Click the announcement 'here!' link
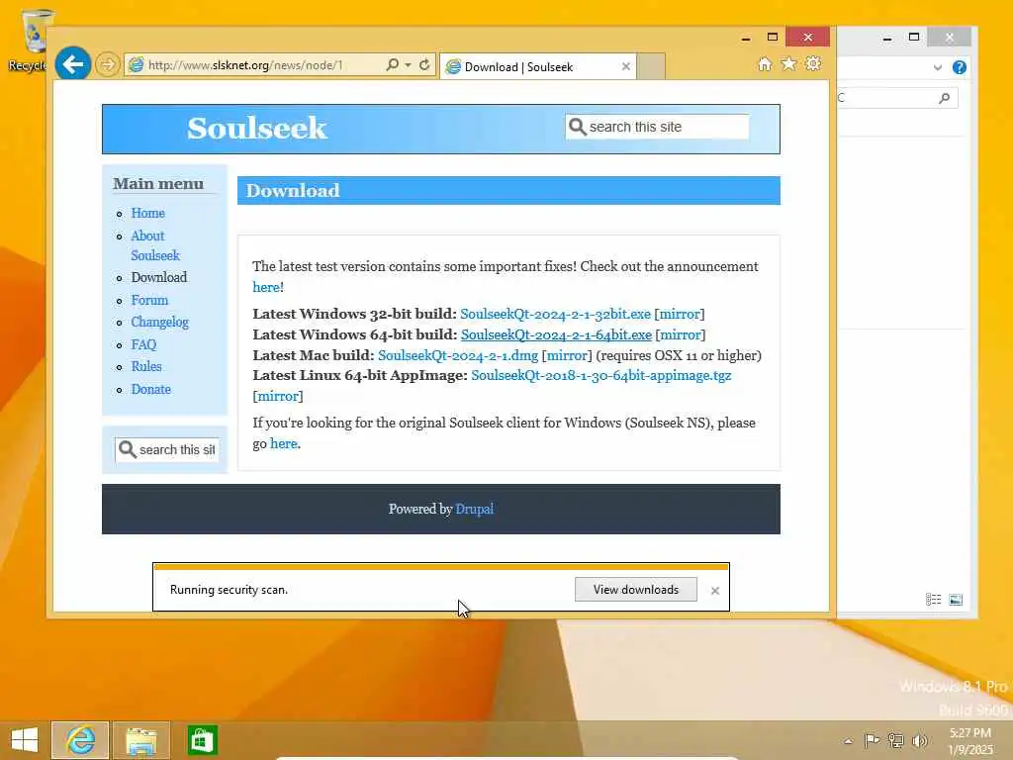Screen dimensions: 1013x760 [267, 287]
